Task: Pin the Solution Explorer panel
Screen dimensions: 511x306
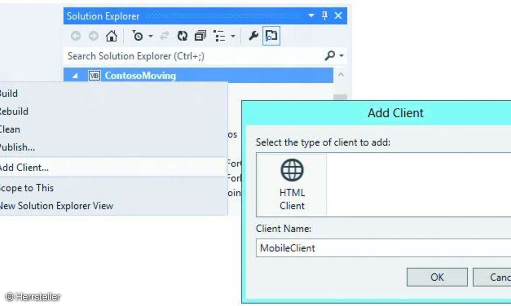Action: point(324,16)
